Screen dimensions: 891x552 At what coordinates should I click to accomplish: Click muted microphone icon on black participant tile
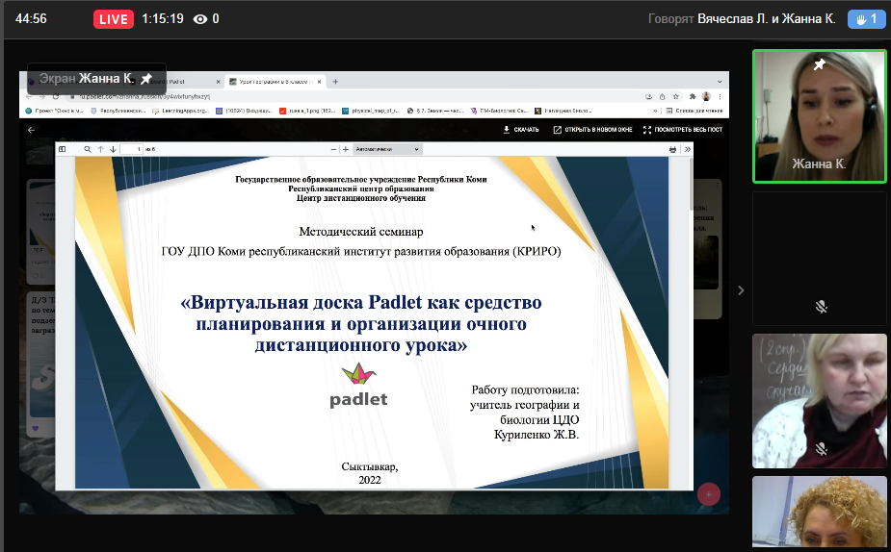(x=821, y=307)
